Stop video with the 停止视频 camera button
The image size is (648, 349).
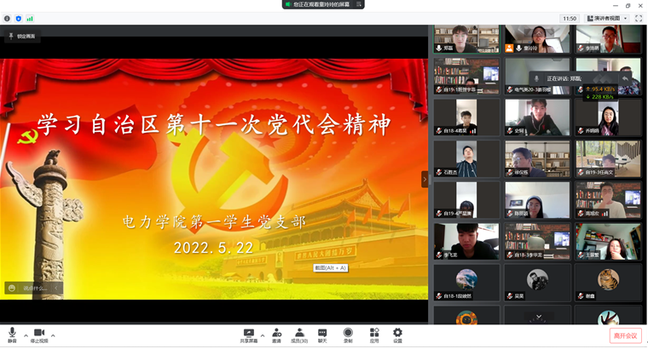(39, 335)
